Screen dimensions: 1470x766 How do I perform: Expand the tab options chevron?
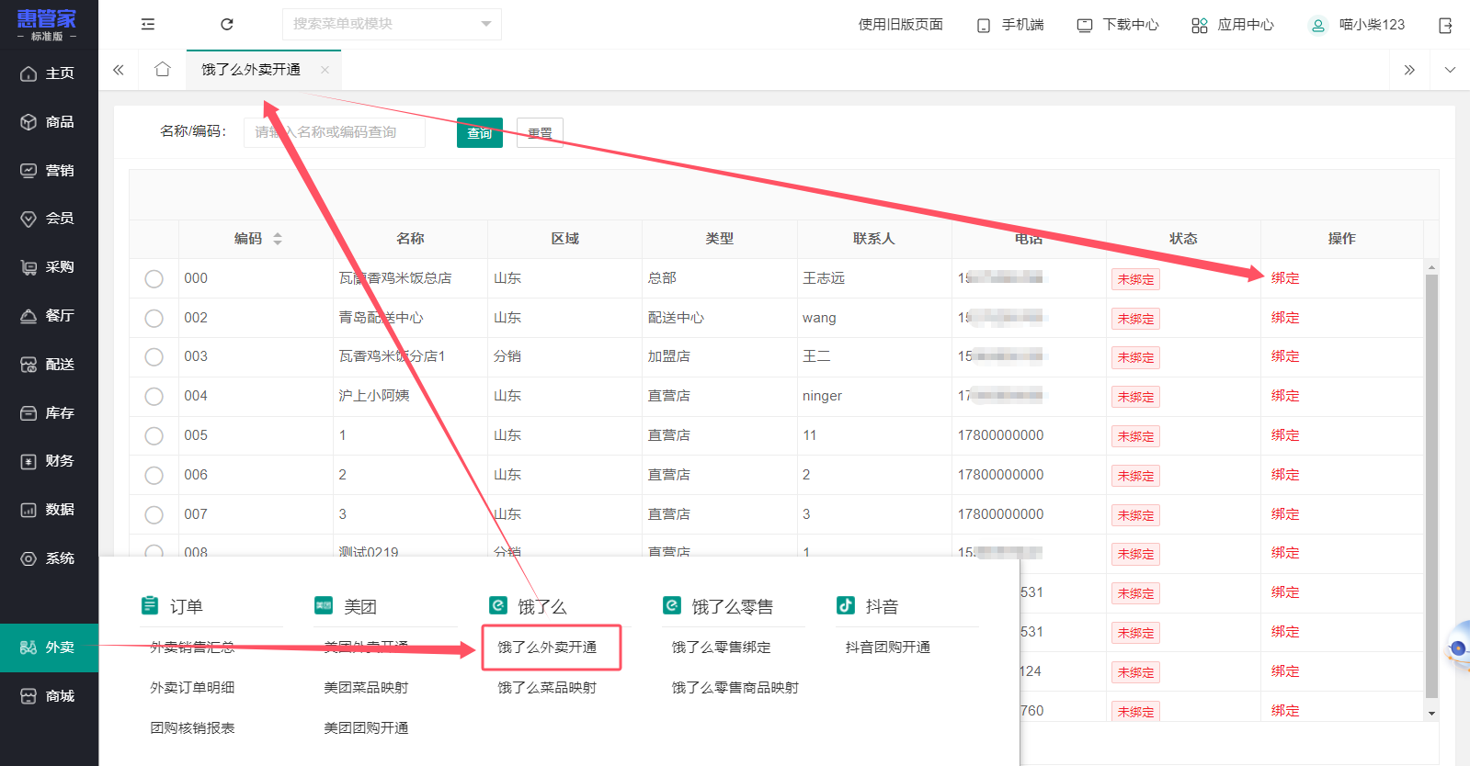pyautogui.click(x=1450, y=70)
